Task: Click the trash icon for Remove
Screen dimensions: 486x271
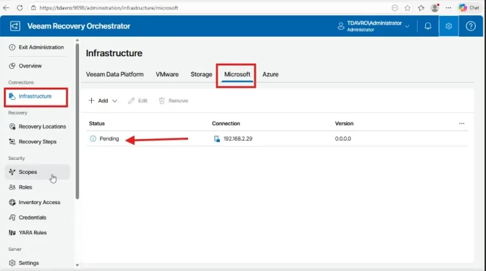Action: [x=161, y=101]
